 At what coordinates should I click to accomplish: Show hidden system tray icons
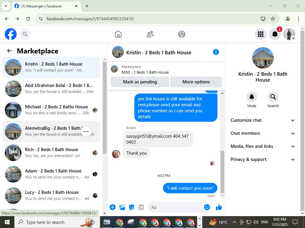tap(234, 222)
